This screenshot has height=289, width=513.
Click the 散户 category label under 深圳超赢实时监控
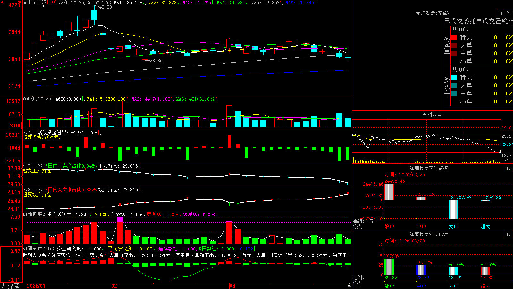click(389, 226)
